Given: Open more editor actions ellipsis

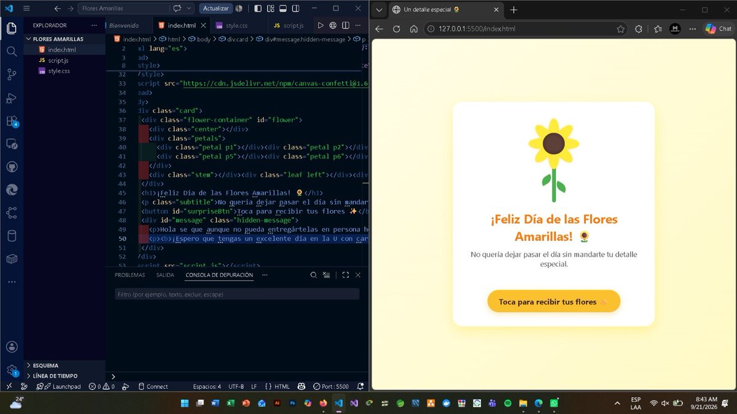Looking at the screenshot, I should click(359, 25).
